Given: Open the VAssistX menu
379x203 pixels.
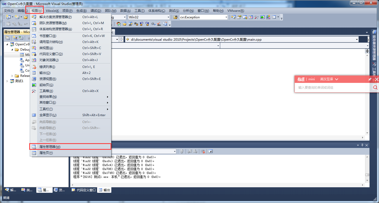Looking at the screenshot, I should 52,11.
